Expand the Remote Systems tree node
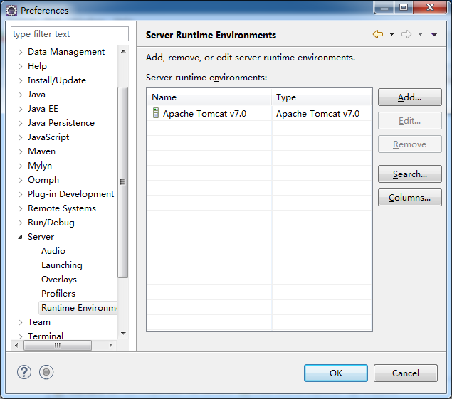This screenshot has width=452, height=399. 20,208
